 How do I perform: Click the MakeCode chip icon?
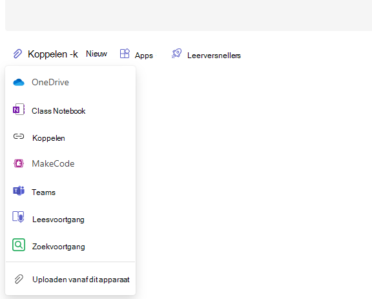19,163
